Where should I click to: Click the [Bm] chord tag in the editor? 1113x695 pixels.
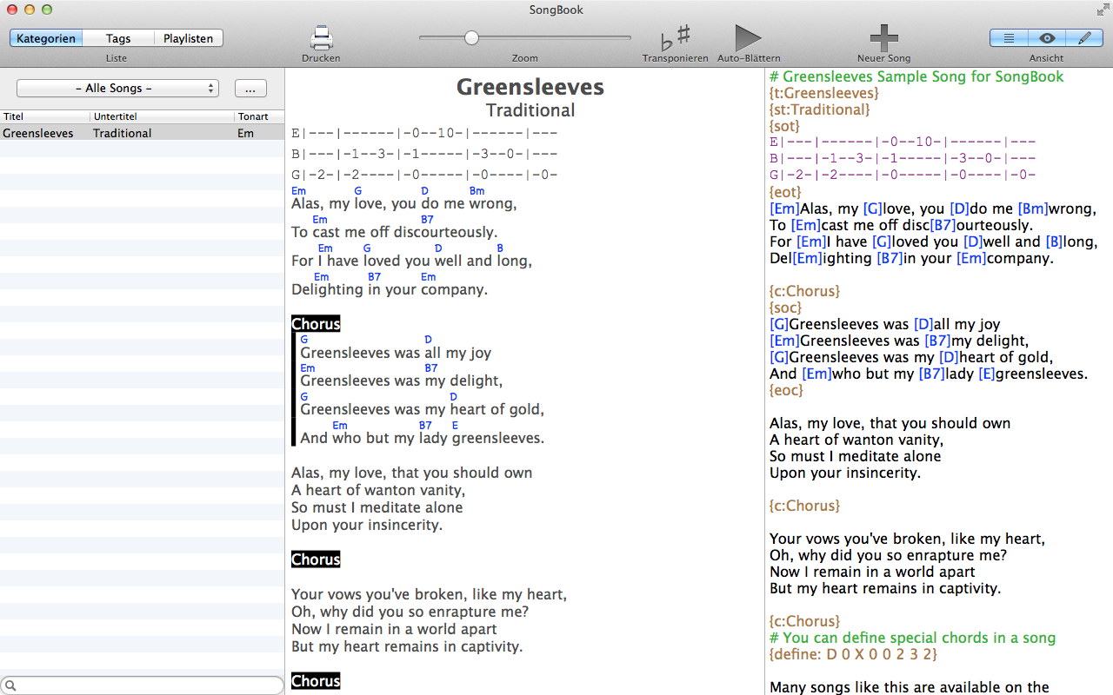(x=1033, y=208)
